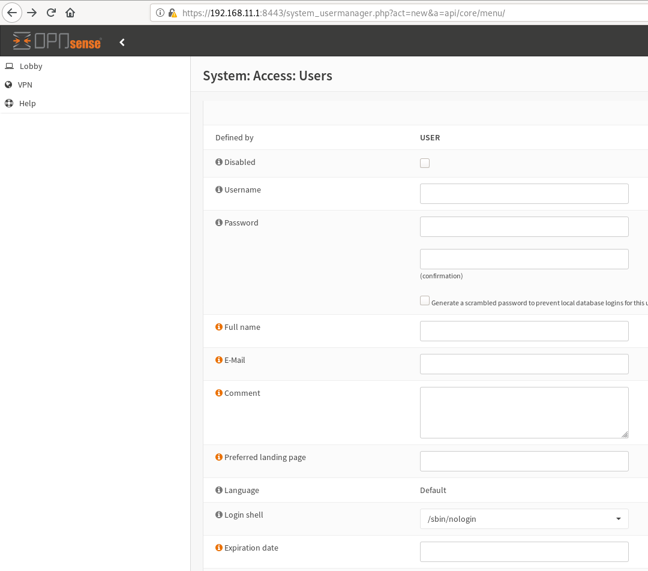Screen dimensions: 648x571
Task: Check the generate scrambled password box
Action: tap(425, 301)
